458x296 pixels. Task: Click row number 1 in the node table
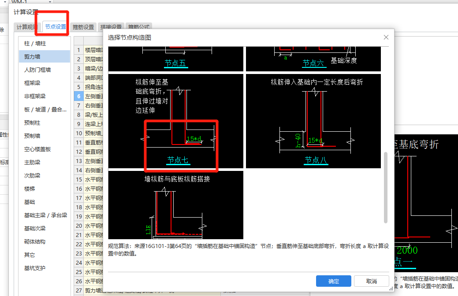[x=78, y=50]
